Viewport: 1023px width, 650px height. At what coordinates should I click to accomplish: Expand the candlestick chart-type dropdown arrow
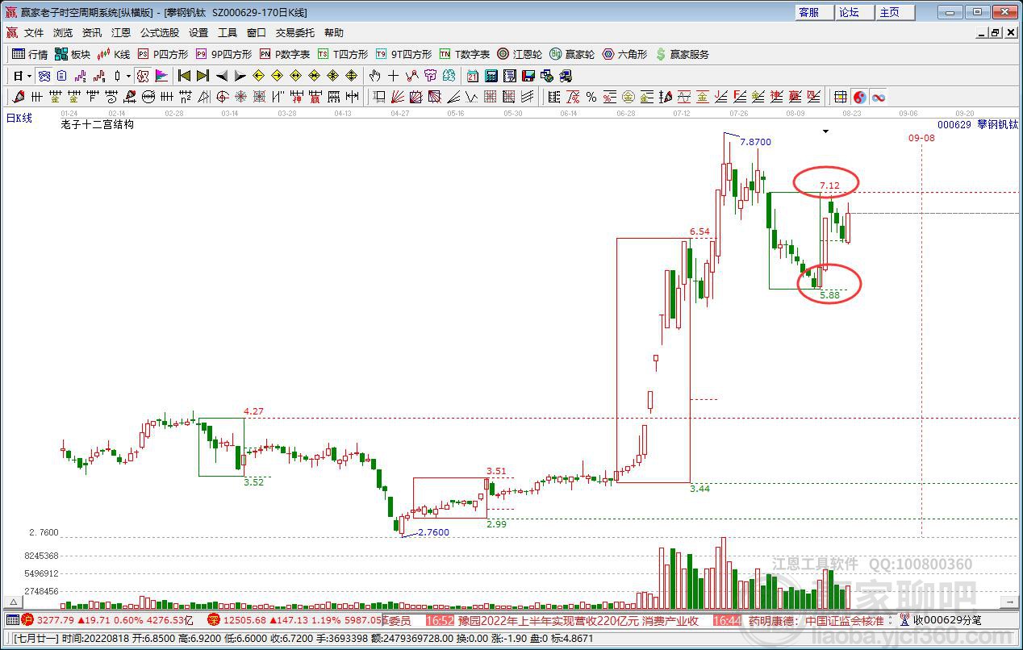point(128,76)
